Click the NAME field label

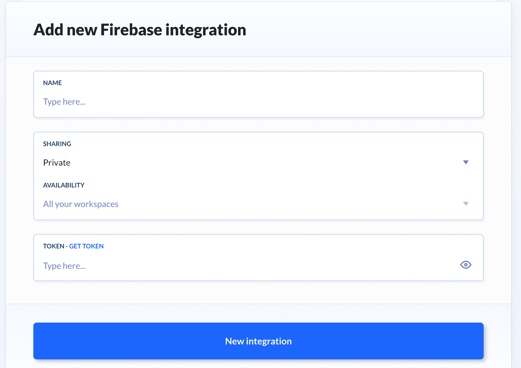tap(52, 83)
